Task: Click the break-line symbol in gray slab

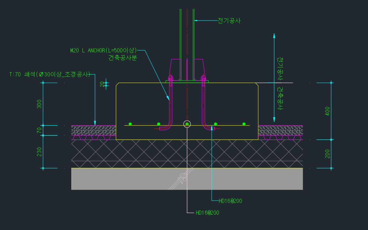Action: [182, 179]
